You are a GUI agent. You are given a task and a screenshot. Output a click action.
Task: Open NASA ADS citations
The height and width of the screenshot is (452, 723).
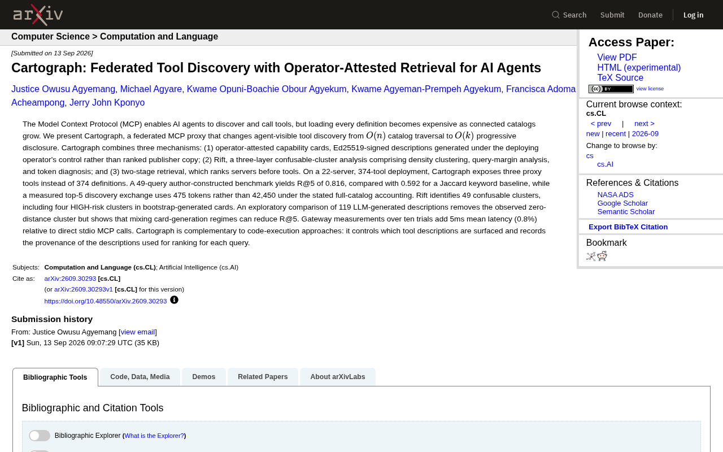pos(616,195)
